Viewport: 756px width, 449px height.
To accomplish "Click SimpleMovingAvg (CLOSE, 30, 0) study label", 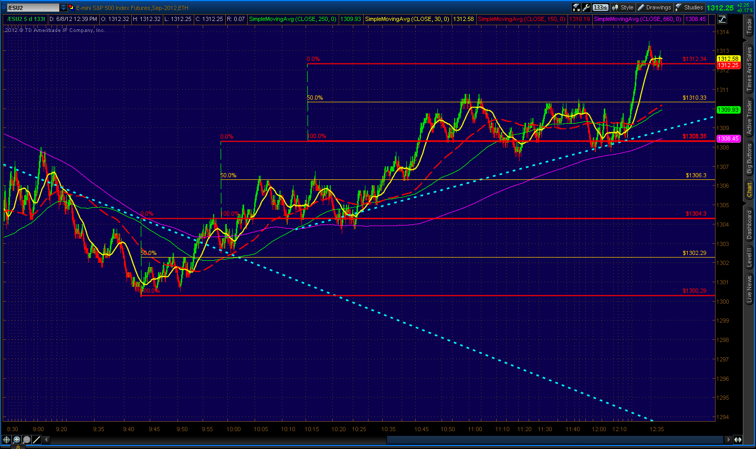I will [x=407, y=19].
